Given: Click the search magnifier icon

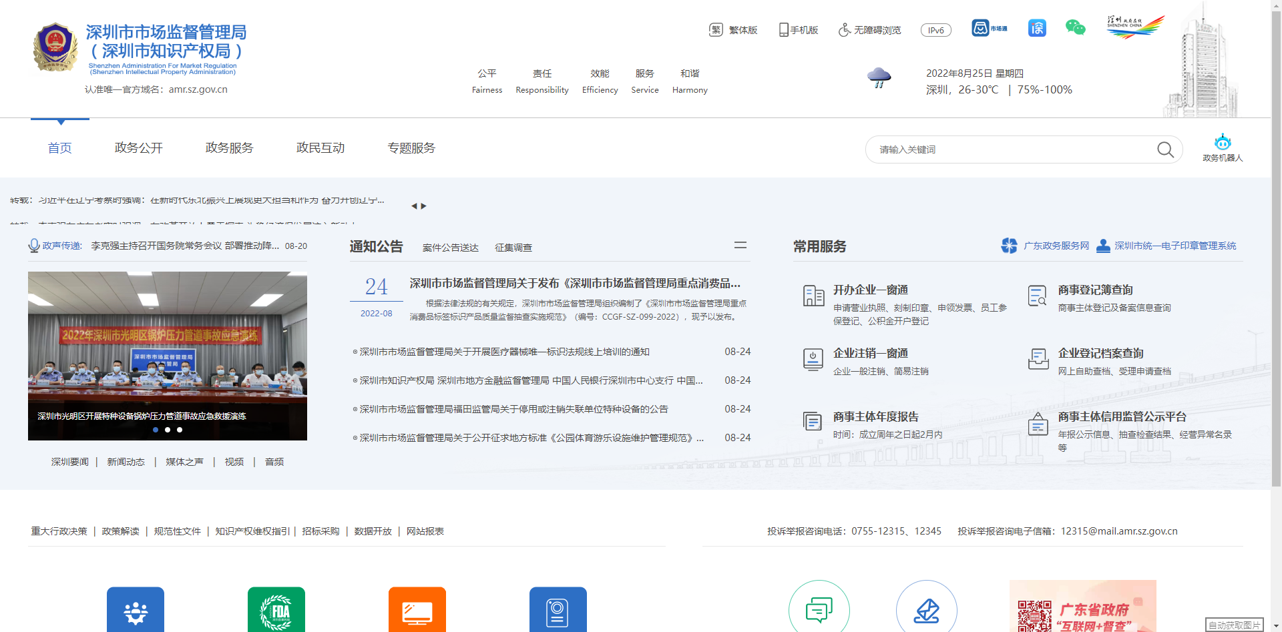Looking at the screenshot, I should 1165,149.
